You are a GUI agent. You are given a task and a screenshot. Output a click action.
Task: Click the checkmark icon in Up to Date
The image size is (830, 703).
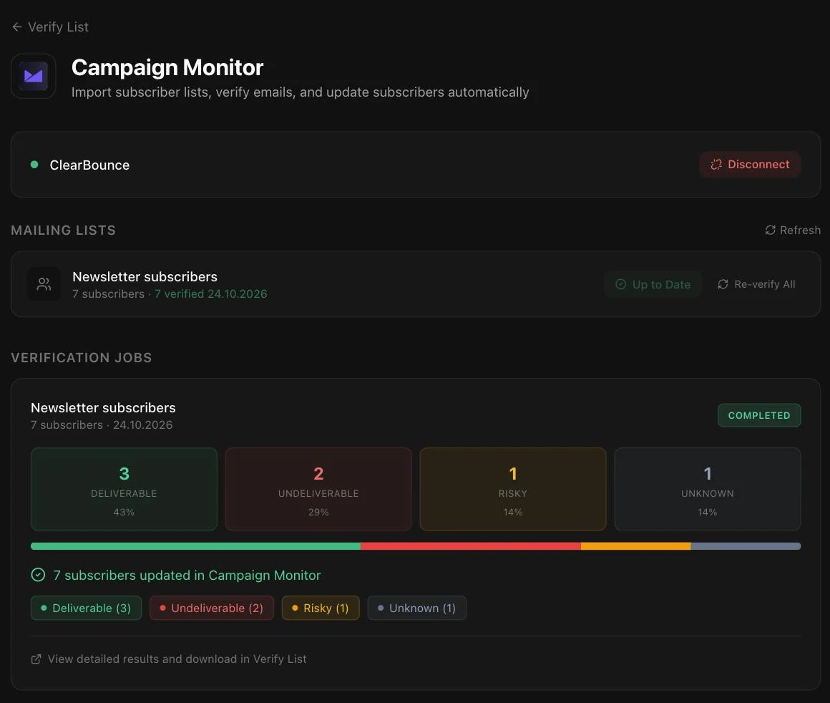pos(620,284)
